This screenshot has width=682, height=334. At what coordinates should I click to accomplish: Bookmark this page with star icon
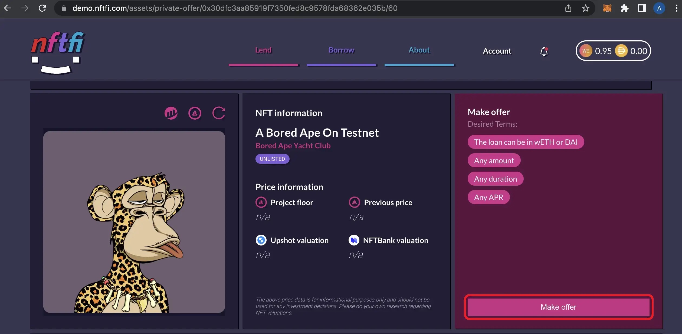pyautogui.click(x=585, y=8)
